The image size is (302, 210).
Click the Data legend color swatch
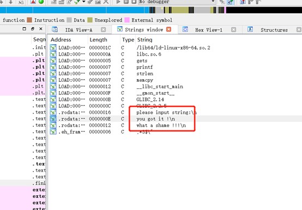[69, 20]
